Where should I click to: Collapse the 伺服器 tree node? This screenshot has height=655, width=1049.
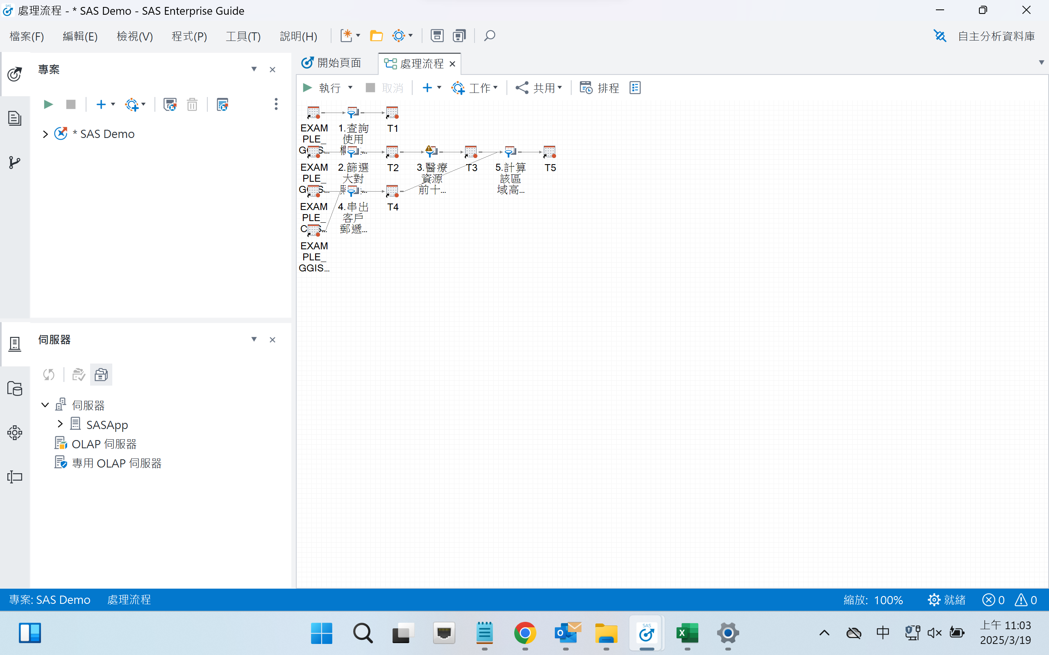pos(45,404)
